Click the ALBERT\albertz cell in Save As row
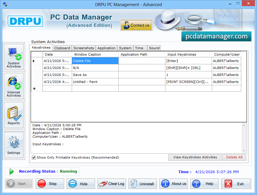 (x=226, y=75)
